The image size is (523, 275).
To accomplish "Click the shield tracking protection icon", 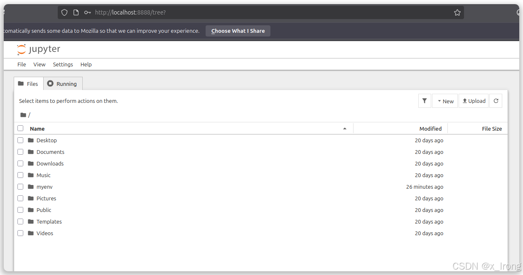I will coord(64,12).
